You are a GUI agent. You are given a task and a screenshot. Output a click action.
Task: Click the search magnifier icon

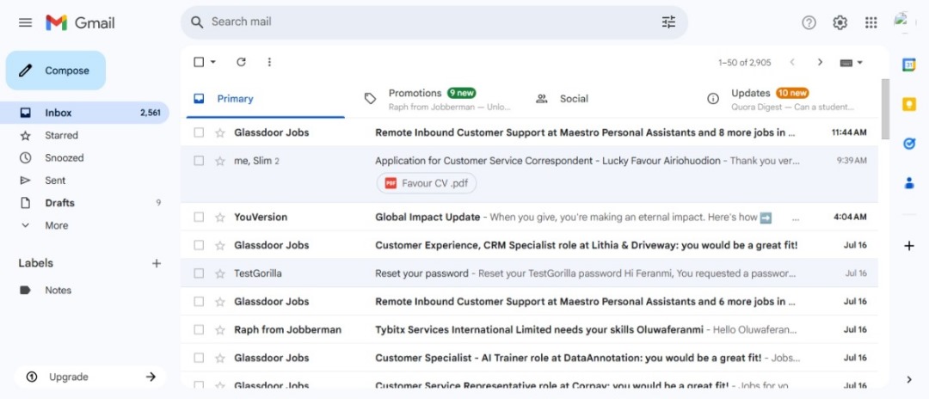pos(197,21)
